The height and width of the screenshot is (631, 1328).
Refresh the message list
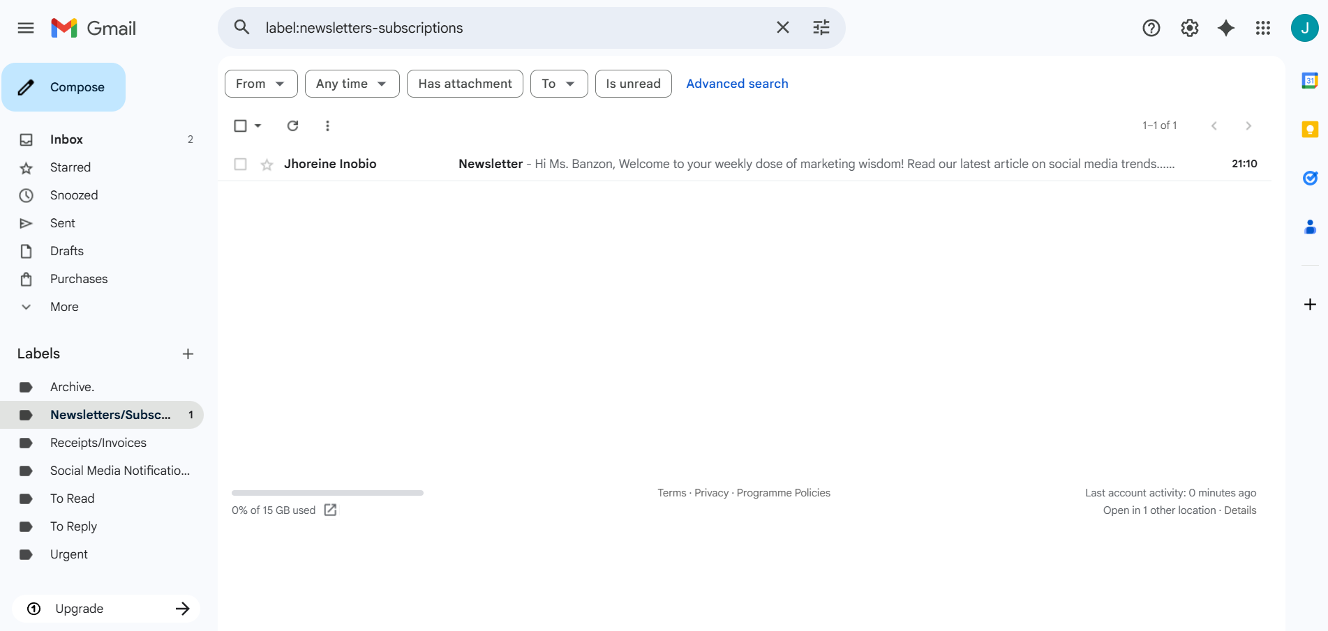292,126
